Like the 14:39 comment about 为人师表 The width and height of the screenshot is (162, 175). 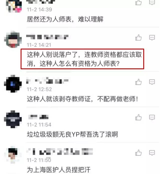(139, 2)
